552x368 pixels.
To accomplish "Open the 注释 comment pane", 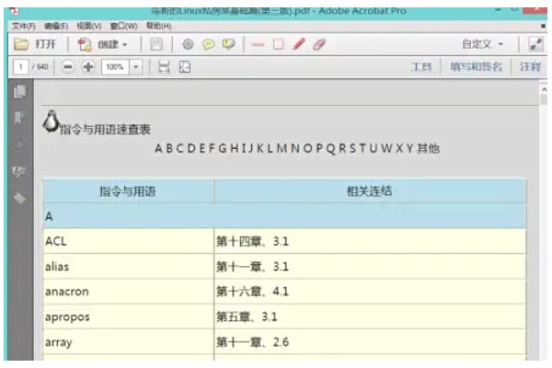I will [531, 66].
